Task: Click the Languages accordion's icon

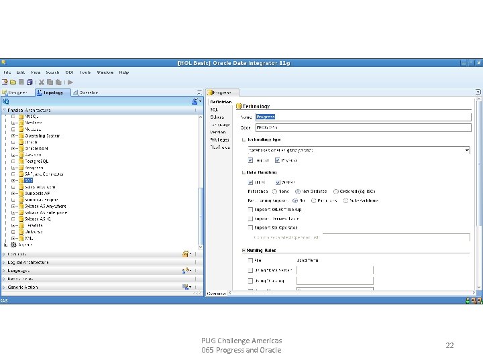Action: (x=186, y=271)
